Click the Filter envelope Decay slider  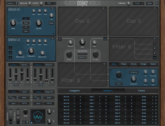click(x=41, y=75)
